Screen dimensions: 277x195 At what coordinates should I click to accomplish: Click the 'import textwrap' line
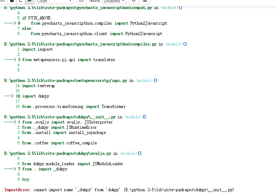[x=38, y=86]
